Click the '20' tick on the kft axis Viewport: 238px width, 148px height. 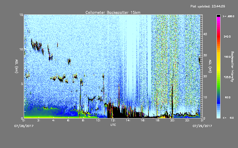pos(205,76)
